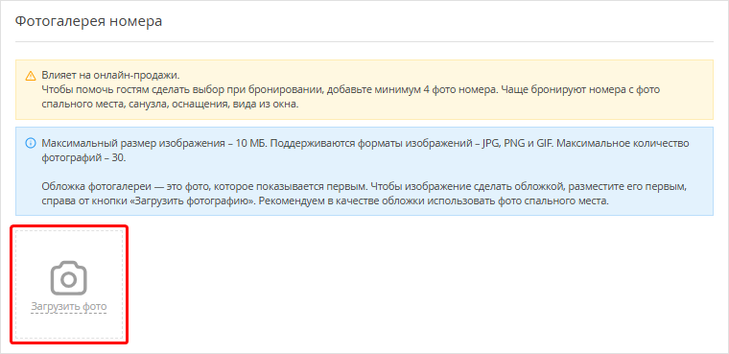Click the orange warning triangle icon

pos(31,76)
